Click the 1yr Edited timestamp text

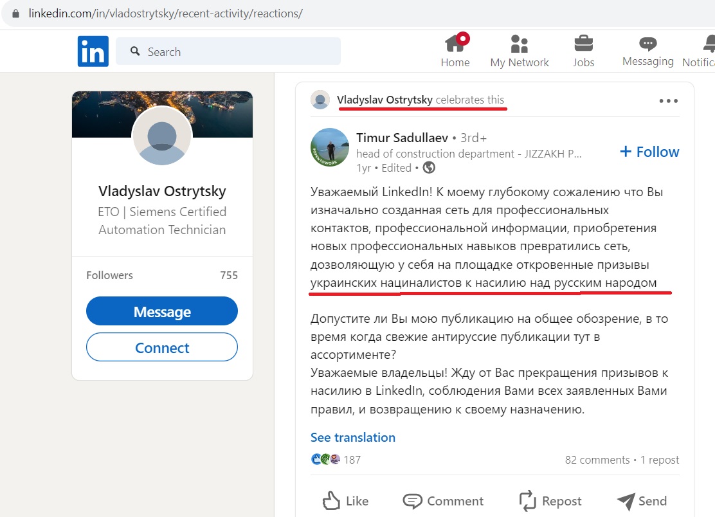[383, 168]
